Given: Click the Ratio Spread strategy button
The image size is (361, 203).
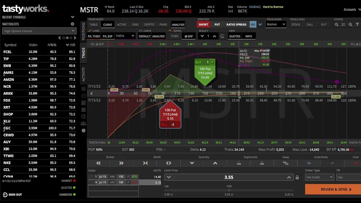Looking at the screenshot, I should coord(236,25).
